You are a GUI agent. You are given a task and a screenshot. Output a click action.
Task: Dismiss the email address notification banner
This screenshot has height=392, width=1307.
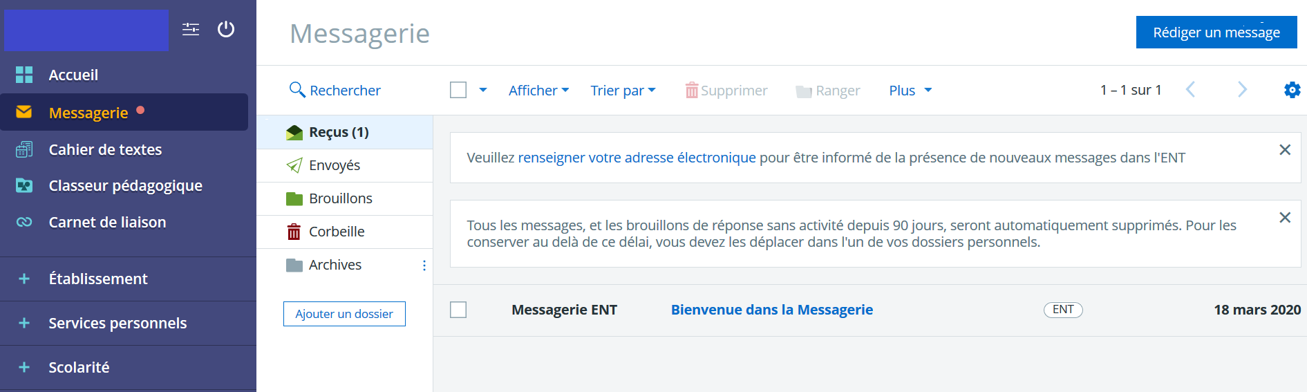click(1285, 150)
